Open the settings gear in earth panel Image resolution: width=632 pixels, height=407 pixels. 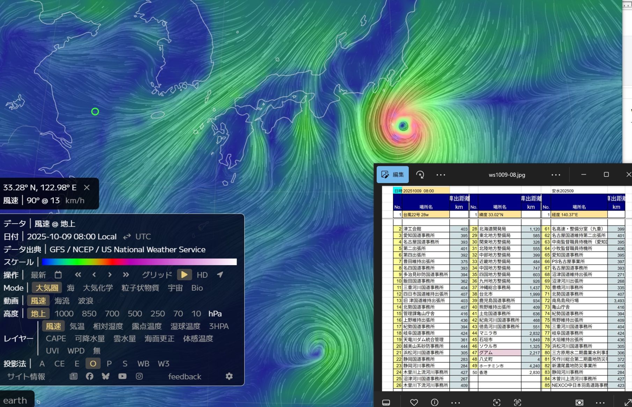click(x=229, y=376)
